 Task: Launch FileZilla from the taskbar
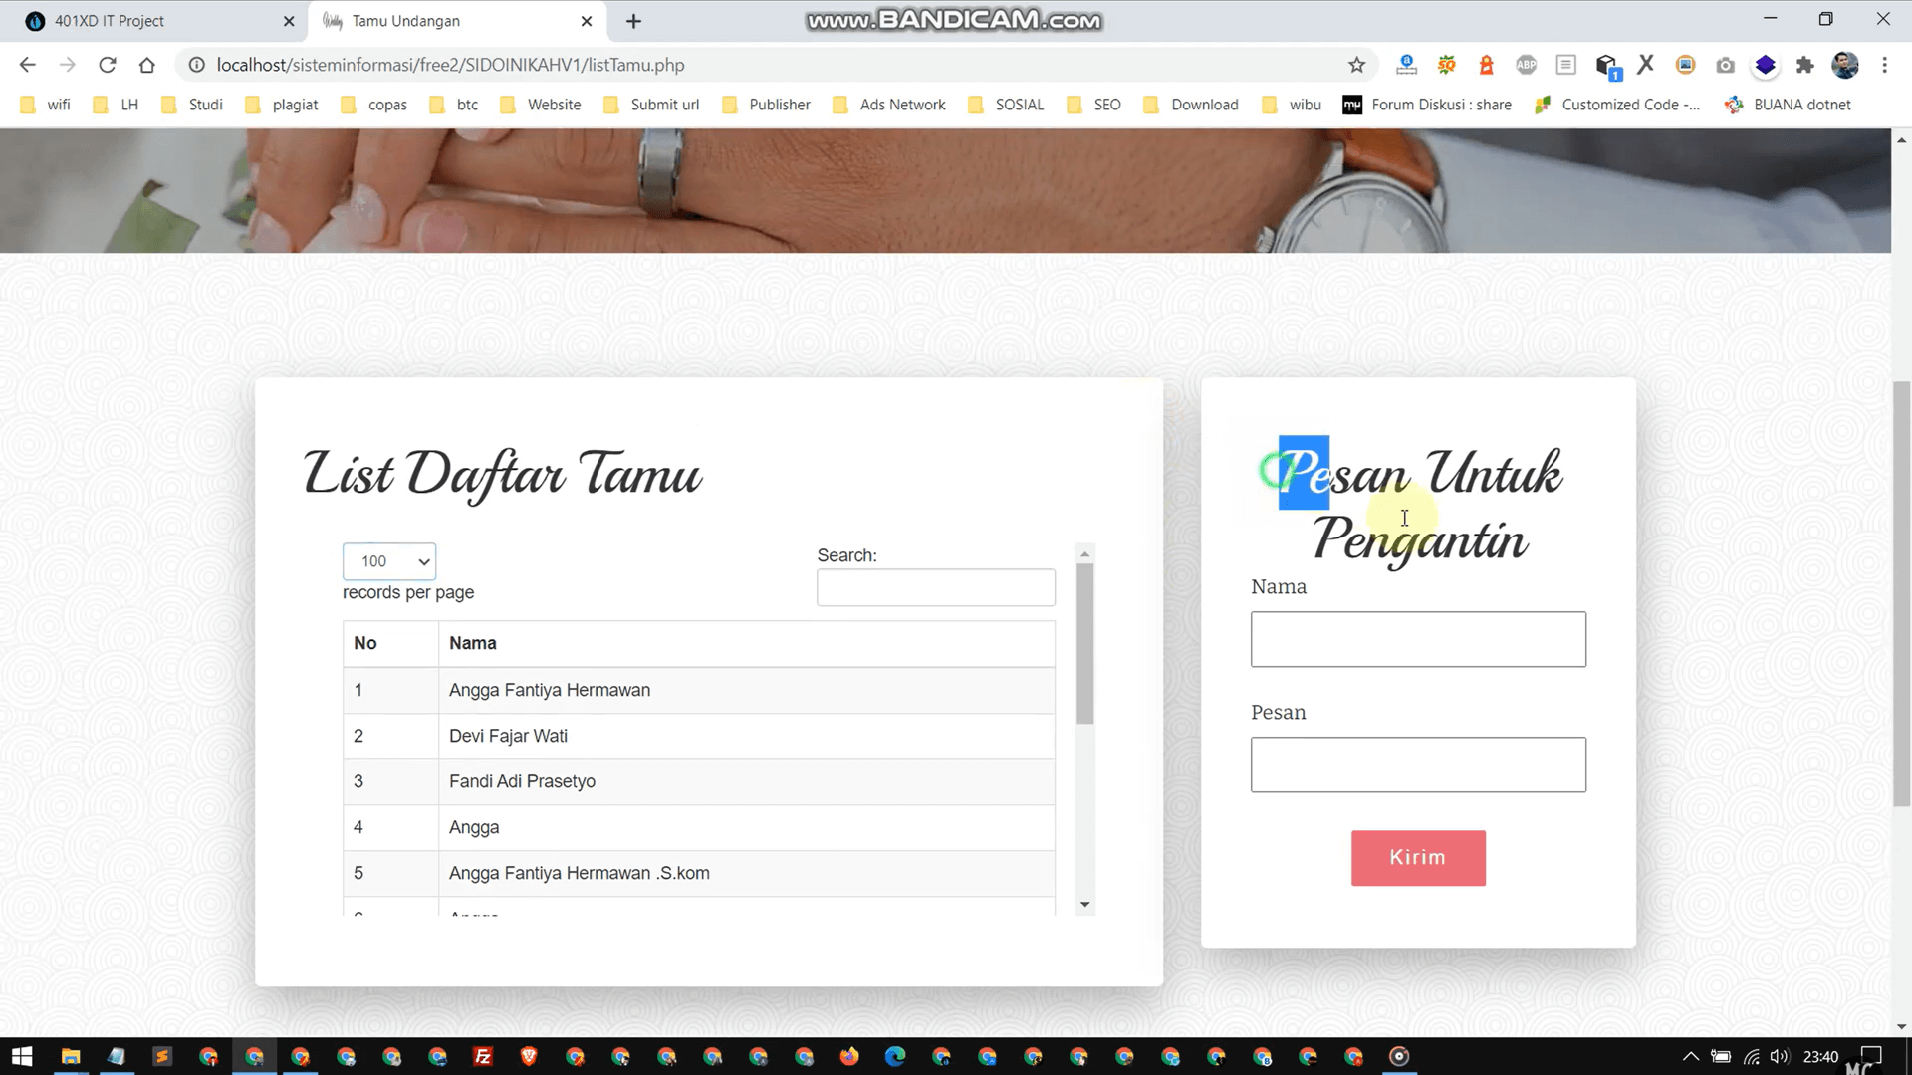coord(483,1056)
